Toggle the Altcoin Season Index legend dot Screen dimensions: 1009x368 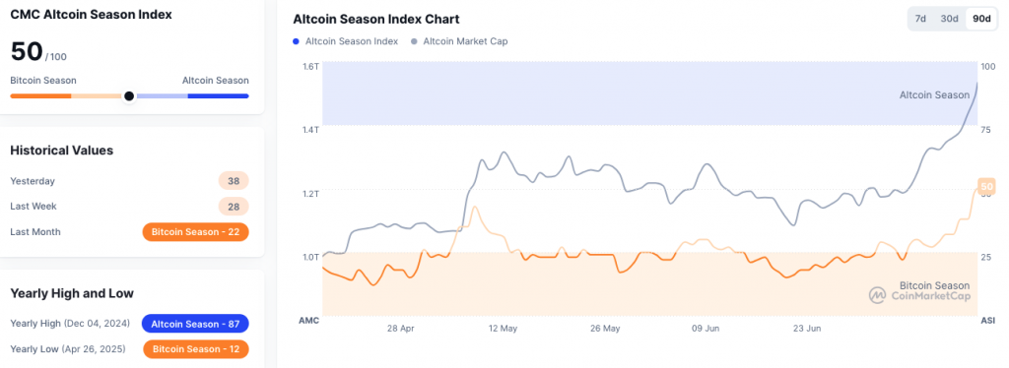pyautogui.click(x=296, y=41)
